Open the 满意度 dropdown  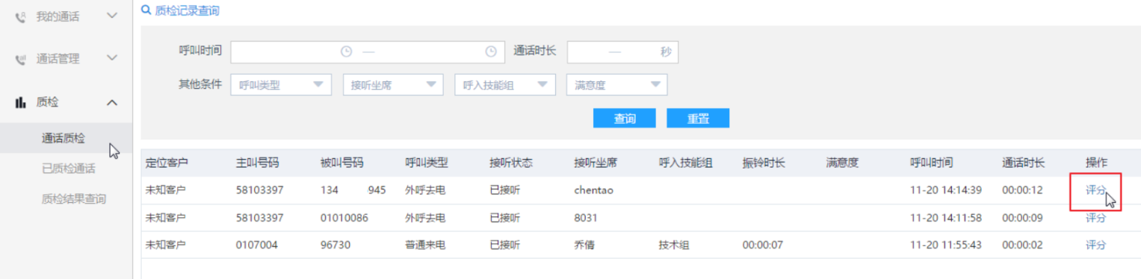tap(617, 85)
